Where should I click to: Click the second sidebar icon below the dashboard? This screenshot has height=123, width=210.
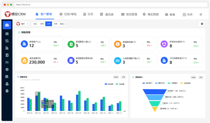click(x=7, y=34)
